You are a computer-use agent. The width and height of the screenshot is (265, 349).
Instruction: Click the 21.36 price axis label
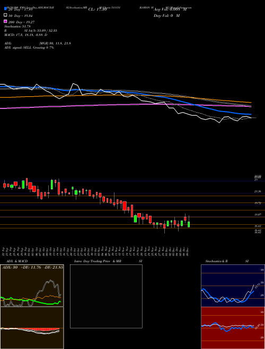[x=258, y=191]
